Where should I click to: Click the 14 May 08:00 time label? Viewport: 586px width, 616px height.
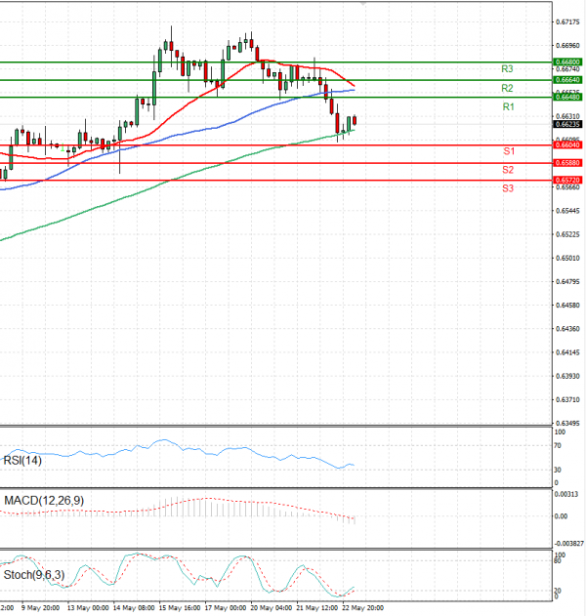click(134, 608)
